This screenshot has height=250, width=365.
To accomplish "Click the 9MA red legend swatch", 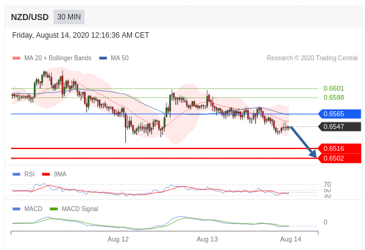I will pos(46,174).
